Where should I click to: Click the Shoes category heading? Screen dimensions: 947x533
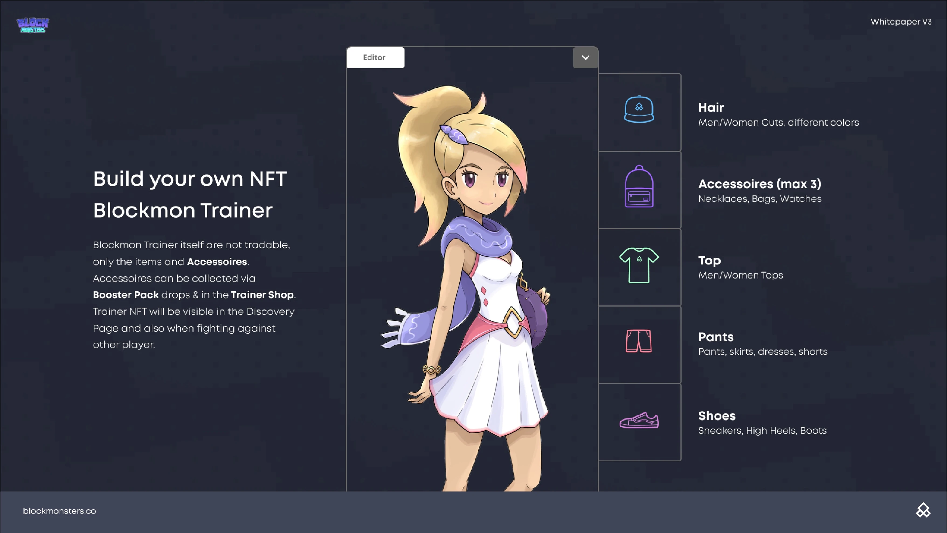point(717,416)
